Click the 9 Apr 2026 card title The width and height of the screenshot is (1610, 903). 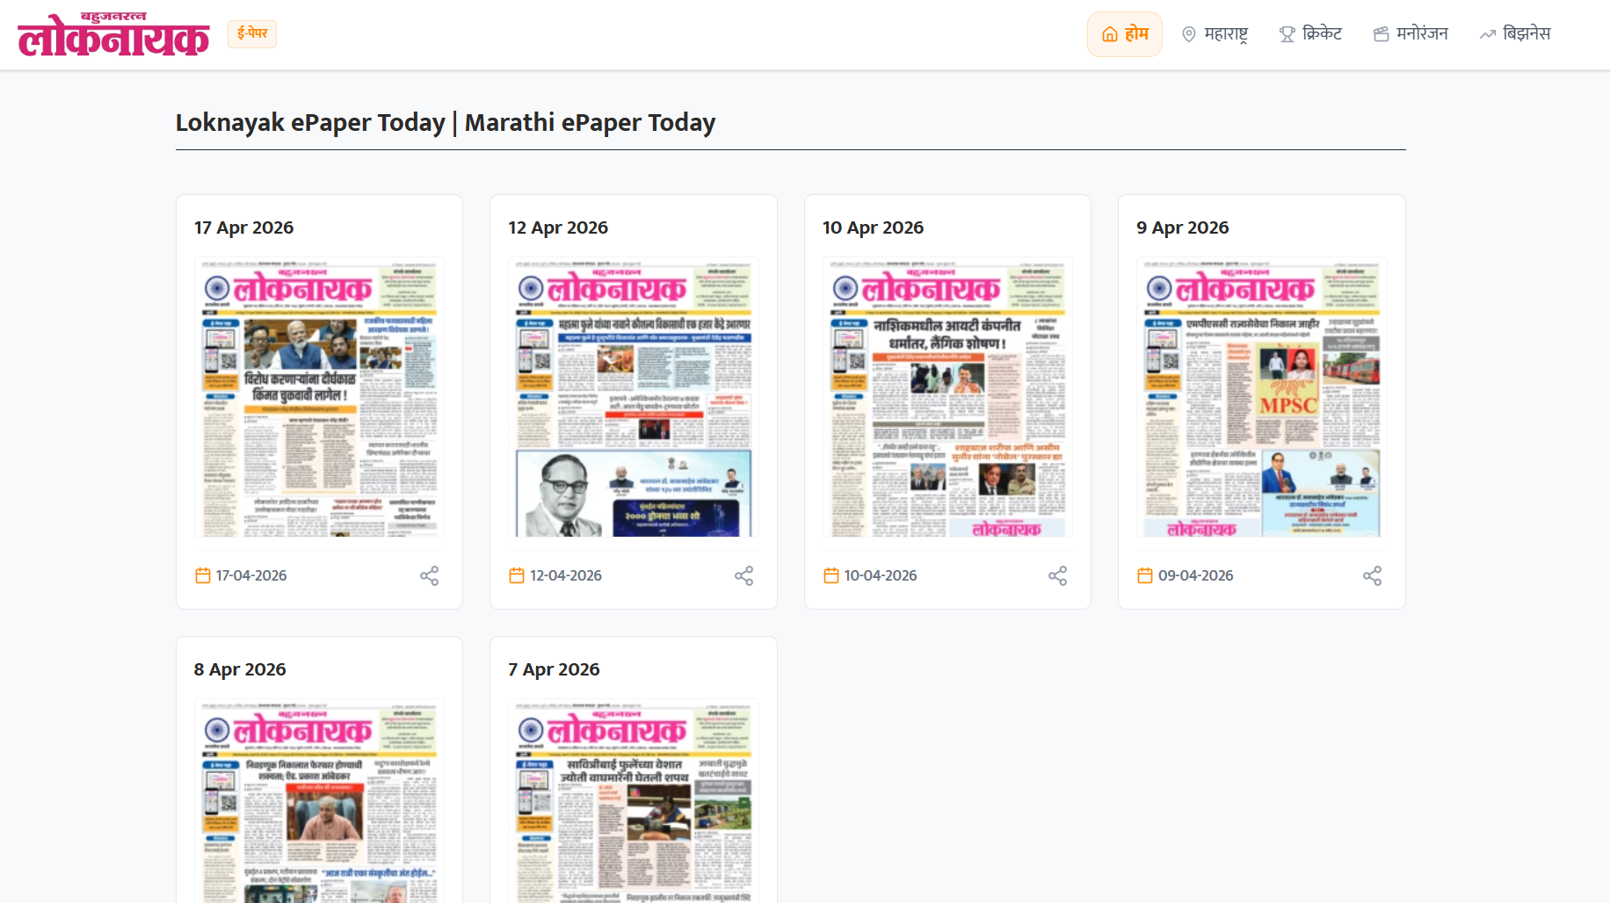tap(1182, 228)
